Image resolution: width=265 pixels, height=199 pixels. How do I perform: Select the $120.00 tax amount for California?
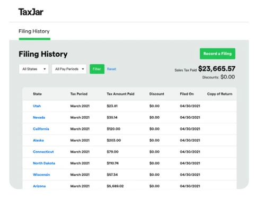[113, 129]
